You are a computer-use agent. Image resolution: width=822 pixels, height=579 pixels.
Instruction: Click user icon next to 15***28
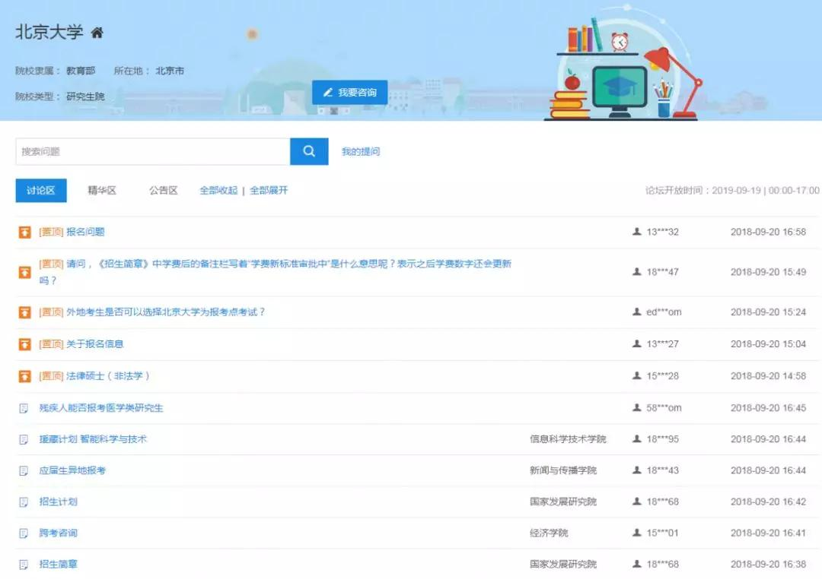(637, 375)
